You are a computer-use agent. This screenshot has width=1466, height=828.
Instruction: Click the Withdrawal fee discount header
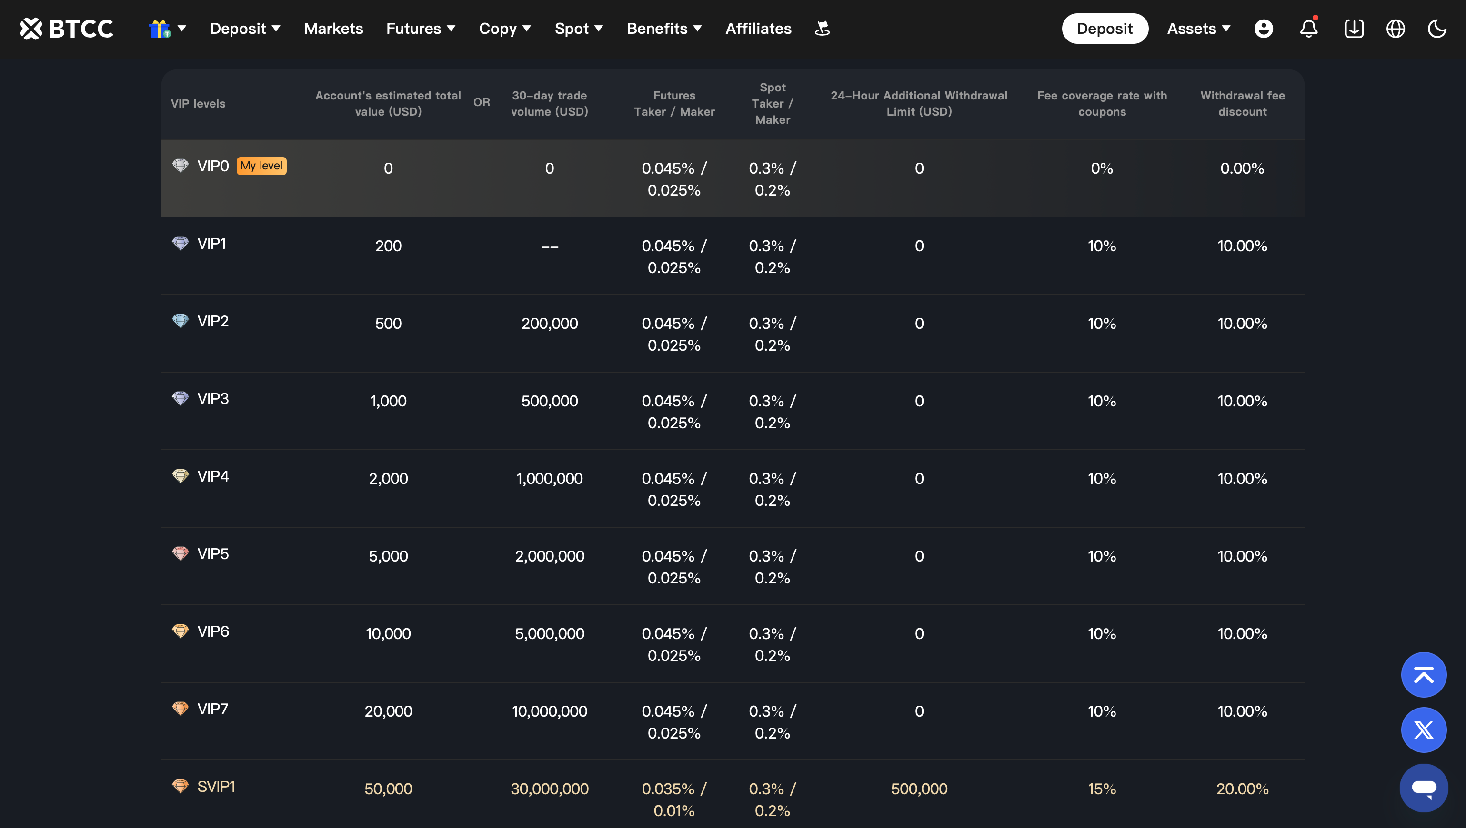1242,104
